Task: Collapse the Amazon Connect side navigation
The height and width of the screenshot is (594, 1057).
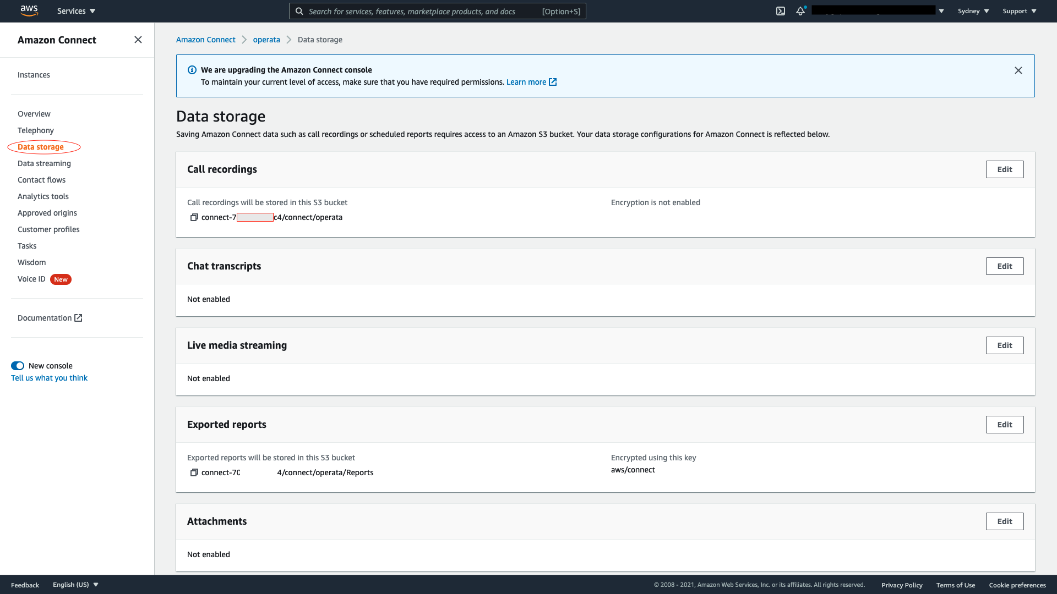Action: tap(138, 40)
